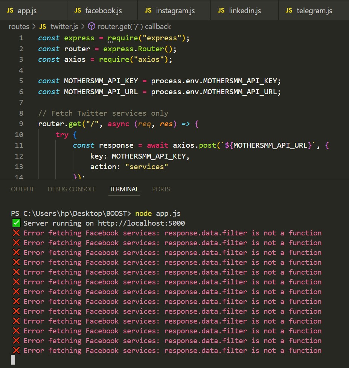Click the JS file icon on linkedin.js tab
The width and height of the screenshot is (349, 368).
(x=221, y=11)
